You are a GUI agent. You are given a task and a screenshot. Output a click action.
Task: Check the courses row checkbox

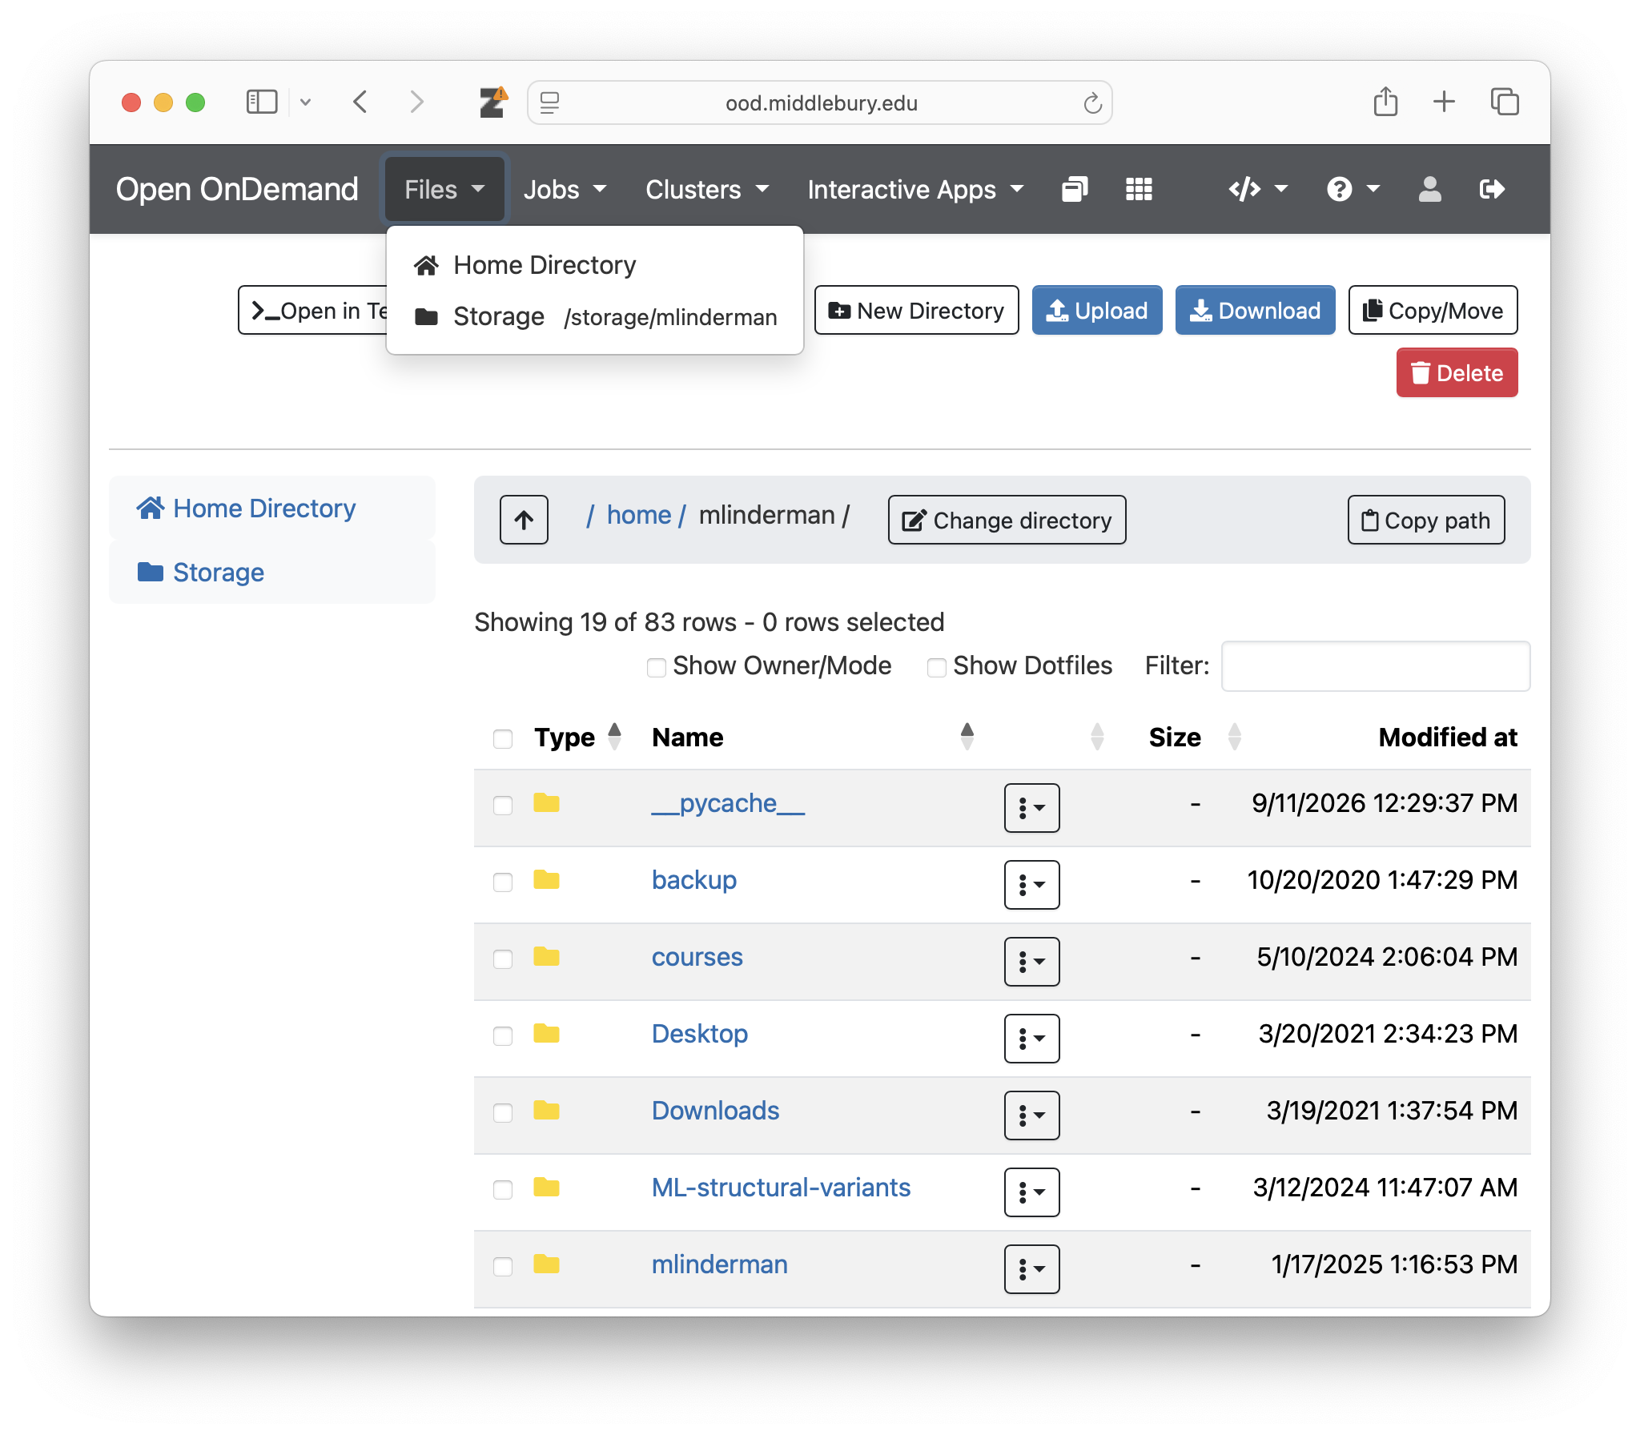tap(503, 959)
